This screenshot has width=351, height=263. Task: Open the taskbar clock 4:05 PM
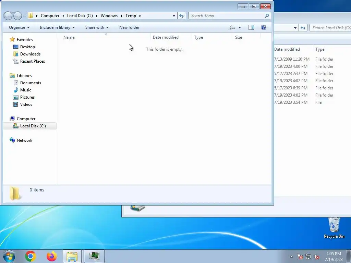pyautogui.click(x=334, y=256)
